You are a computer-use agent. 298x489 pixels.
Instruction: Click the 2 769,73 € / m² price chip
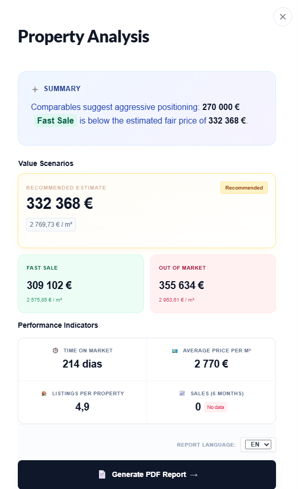[51, 225]
